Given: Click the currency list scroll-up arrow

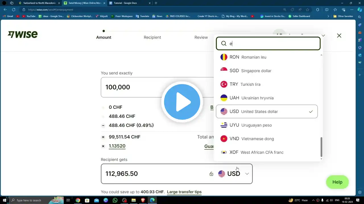Looking at the screenshot, I should [321, 55].
